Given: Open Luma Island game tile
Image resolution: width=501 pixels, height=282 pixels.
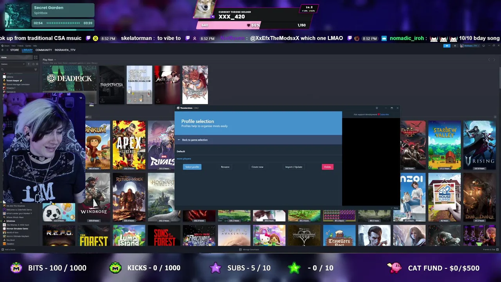Looking at the screenshot, I should 129,235.
